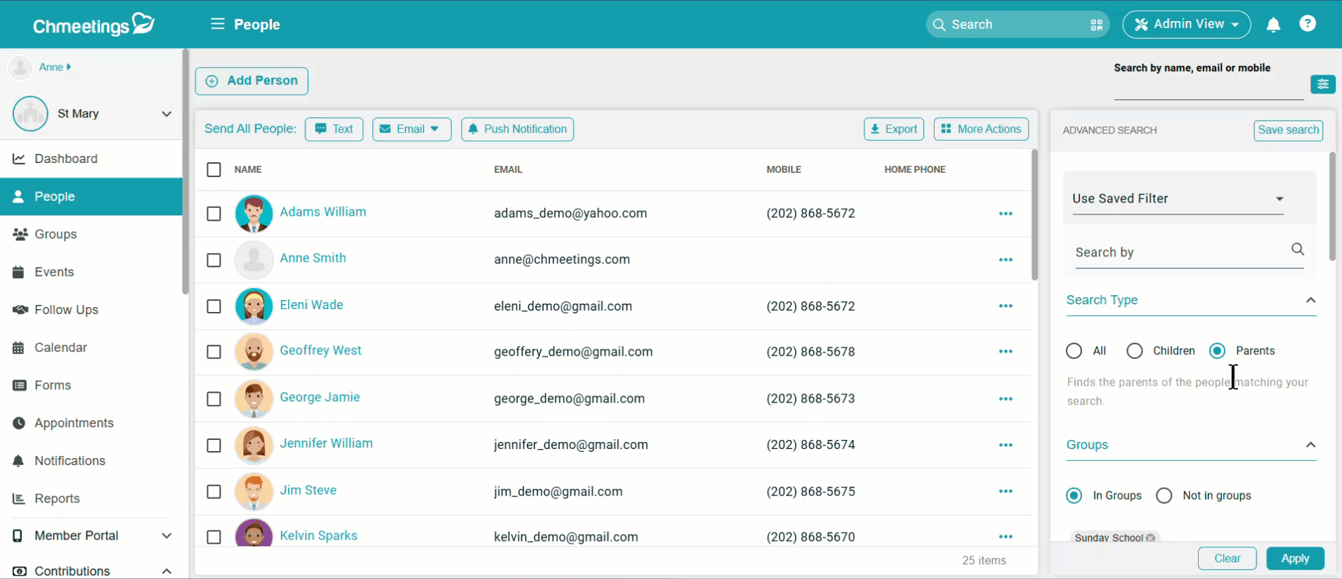Select the In Groups radio option
The image size is (1342, 579).
(x=1074, y=495)
